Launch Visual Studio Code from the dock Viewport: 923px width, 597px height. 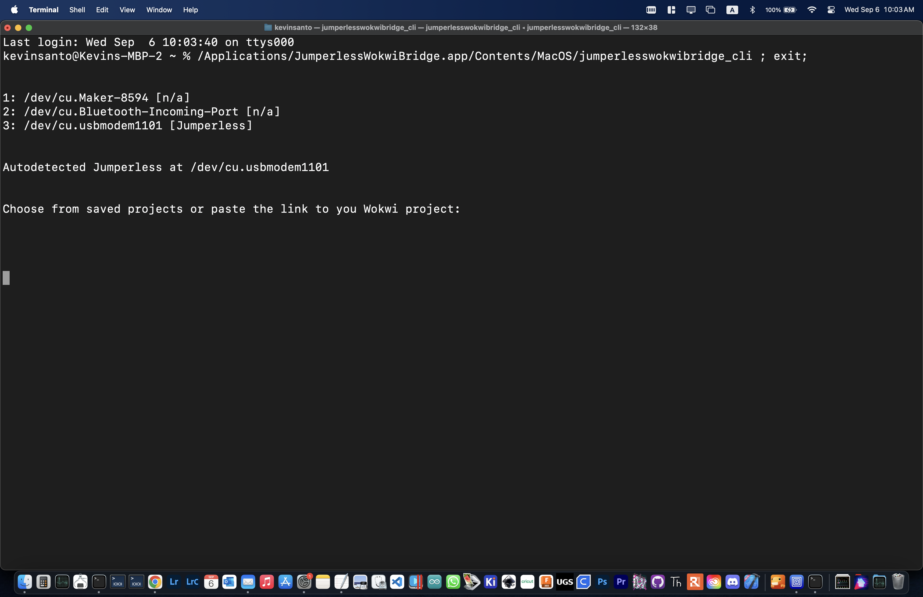click(x=397, y=582)
